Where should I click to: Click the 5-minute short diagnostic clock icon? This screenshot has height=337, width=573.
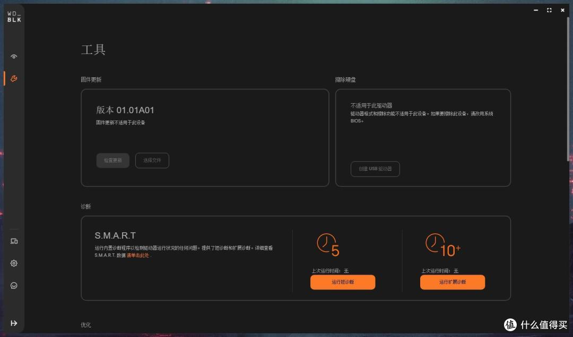point(328,245)
